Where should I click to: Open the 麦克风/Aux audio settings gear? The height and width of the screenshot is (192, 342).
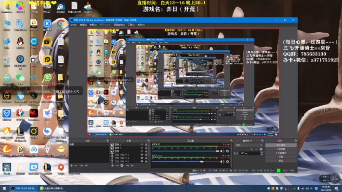pyautogui.click(x=227, y=162)
